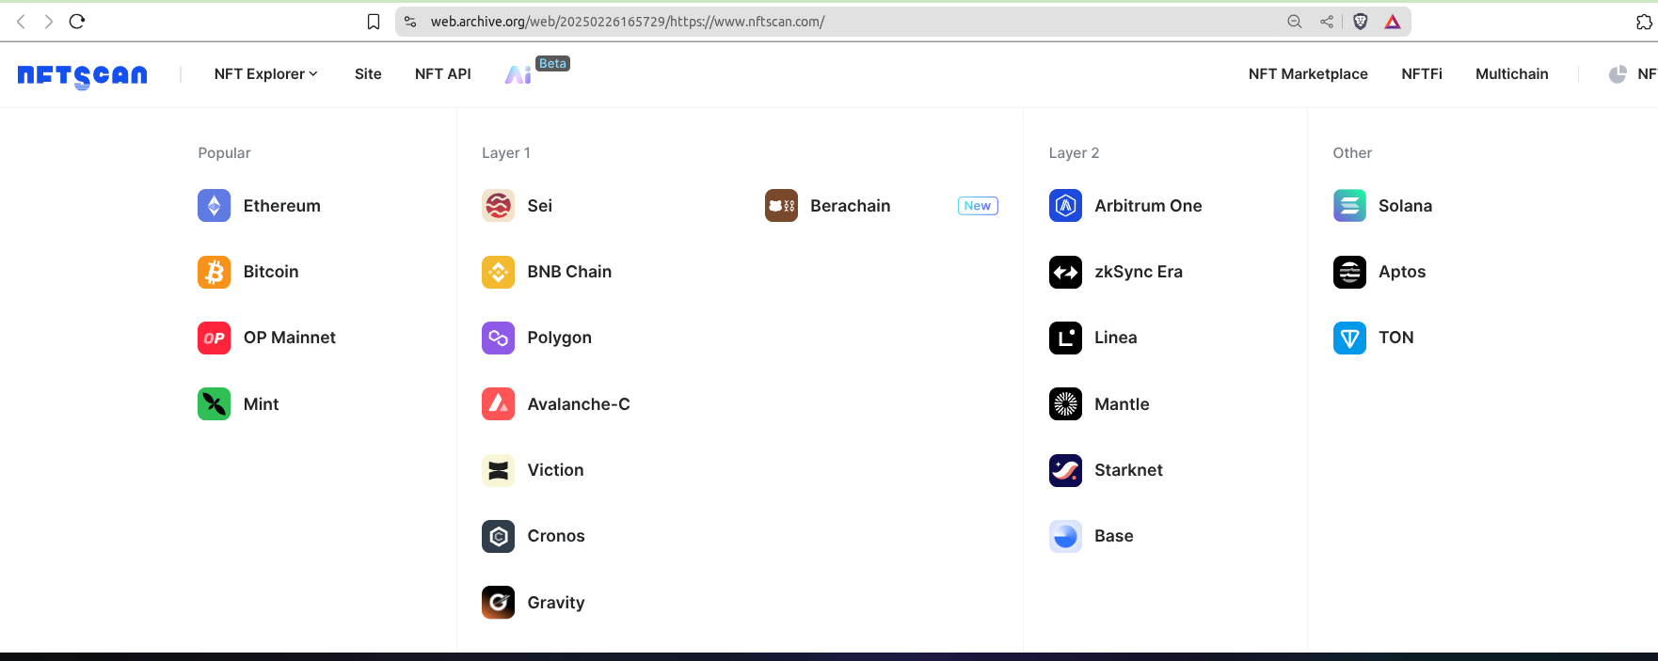Open the Multichain menu item

coord(1512,74)
